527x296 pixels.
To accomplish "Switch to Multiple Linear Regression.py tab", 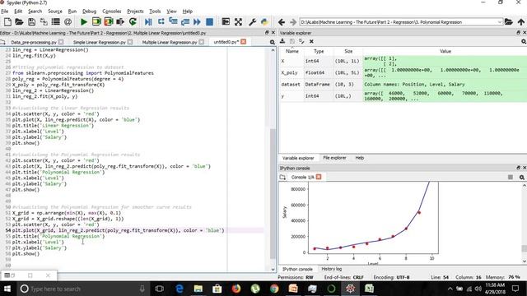I will [x=170, y=42].
